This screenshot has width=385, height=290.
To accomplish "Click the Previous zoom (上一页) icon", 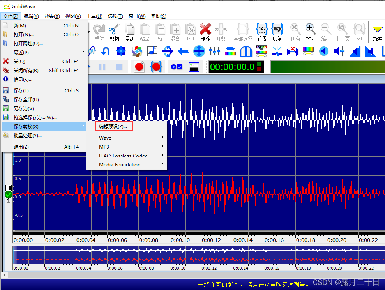I will coord(343,32).
